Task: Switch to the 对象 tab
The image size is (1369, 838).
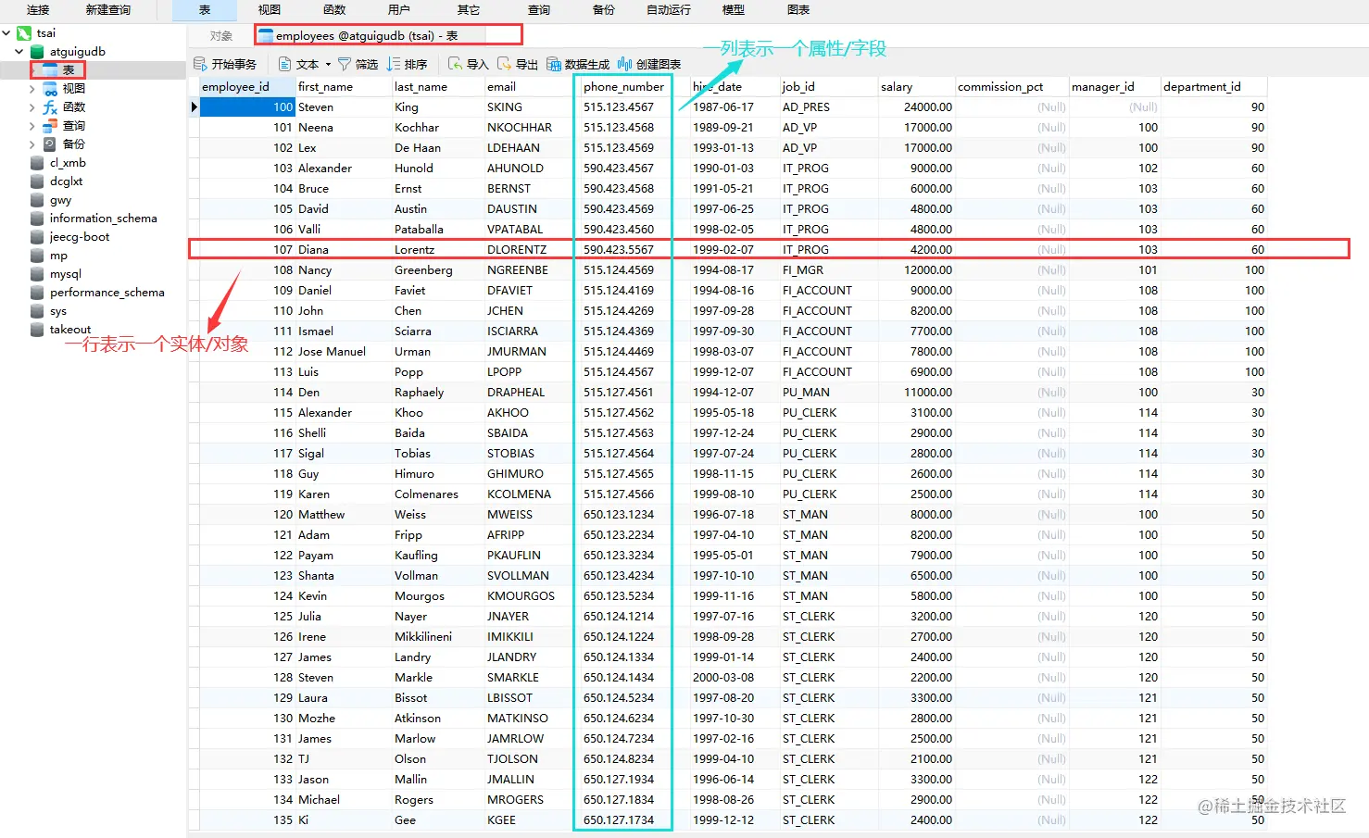Action: coord(221,36)
